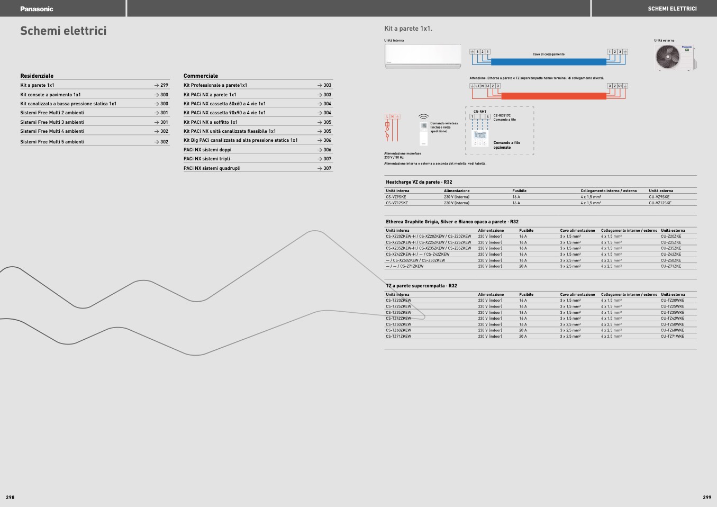Click the indoor wall unit image
This screenshot has height=507, width=717.
422,56
